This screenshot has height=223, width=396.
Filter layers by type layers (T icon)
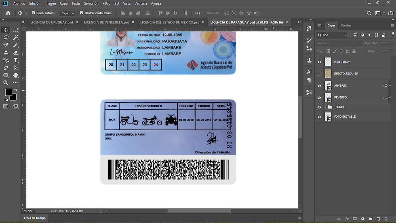pyautogui.click(x=369, y=35)
